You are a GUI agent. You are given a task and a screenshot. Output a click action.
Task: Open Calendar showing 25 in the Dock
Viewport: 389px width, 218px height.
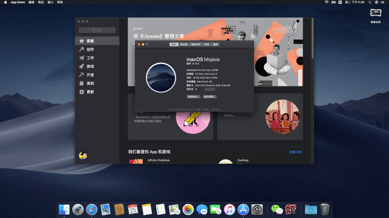pos(133,210)
